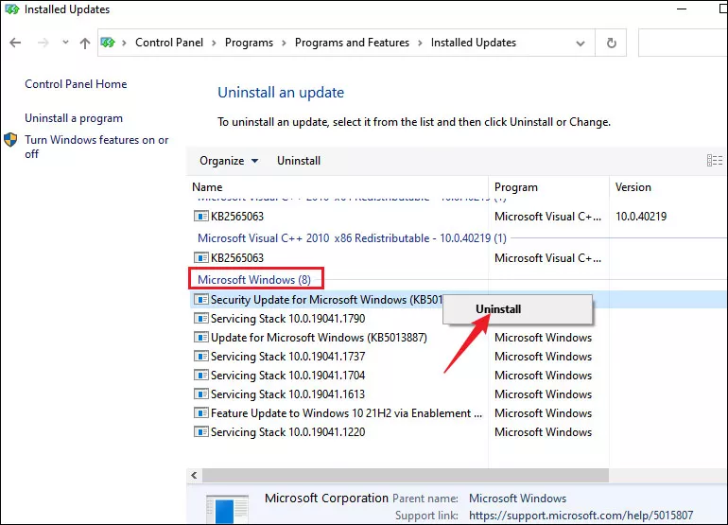The image size is (728, 525).
Task: Expand chevron after Programs and Features breadcrumb
Action: click(420, 44)
